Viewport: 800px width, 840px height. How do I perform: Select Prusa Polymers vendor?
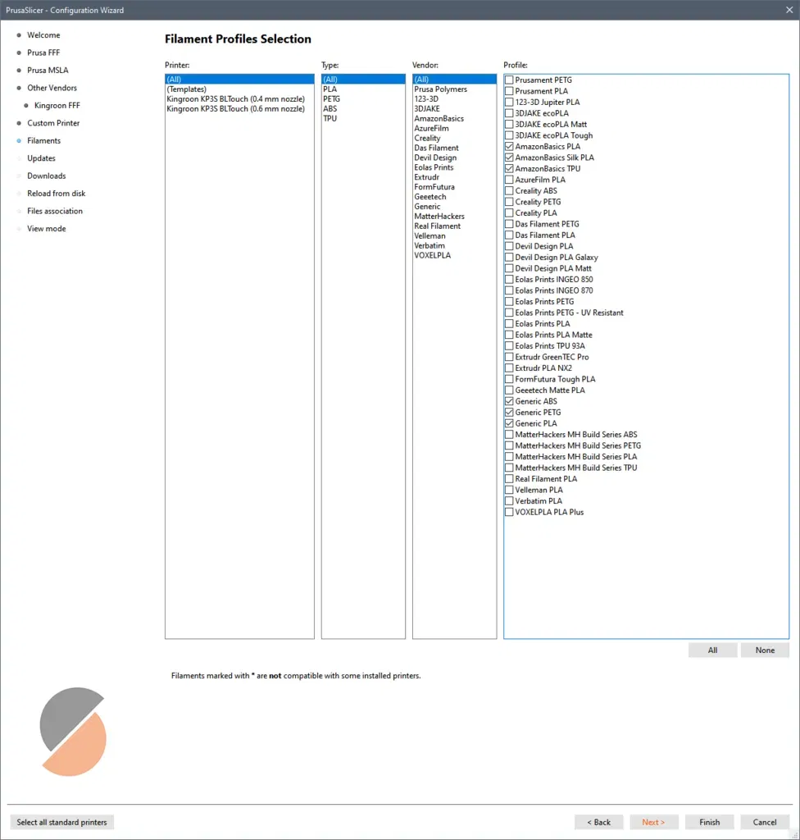tap(454, 89)
